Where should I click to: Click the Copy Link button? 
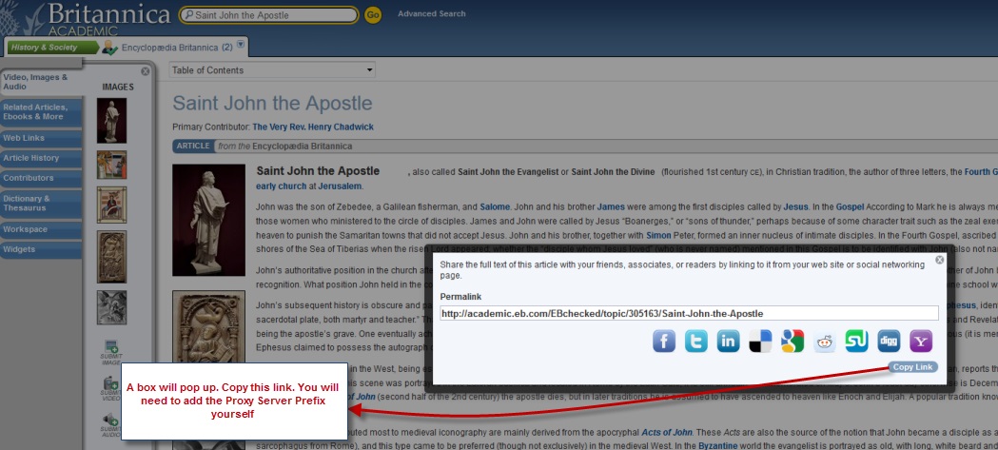pyautogui.click(x=912, y=367)
